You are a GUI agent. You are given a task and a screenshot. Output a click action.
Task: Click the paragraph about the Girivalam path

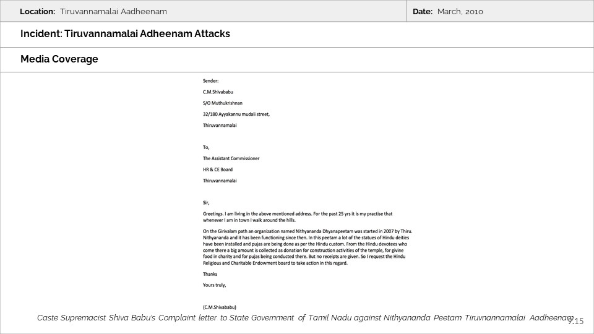click(x=305, y=247)
